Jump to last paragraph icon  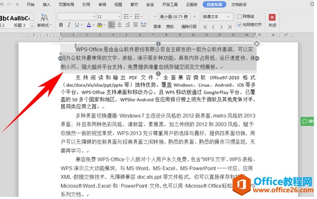229,27
